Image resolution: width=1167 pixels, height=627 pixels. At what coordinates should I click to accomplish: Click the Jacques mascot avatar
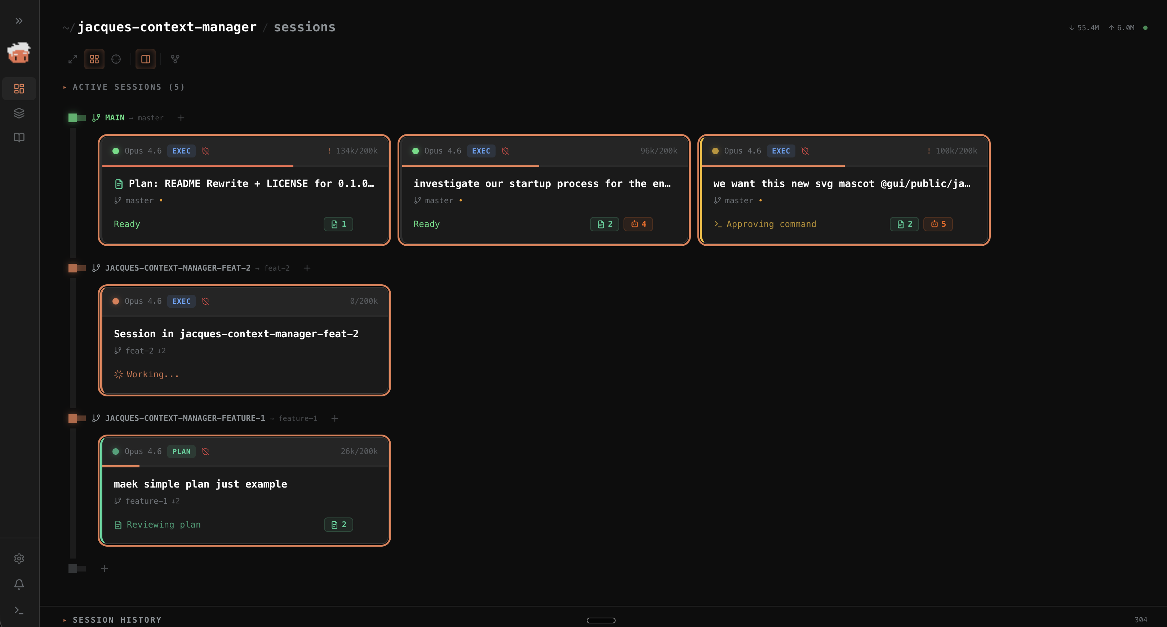coord(19,53)
